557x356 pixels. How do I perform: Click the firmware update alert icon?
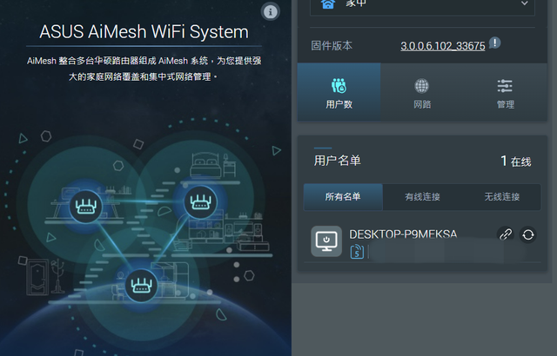[495, 43]
